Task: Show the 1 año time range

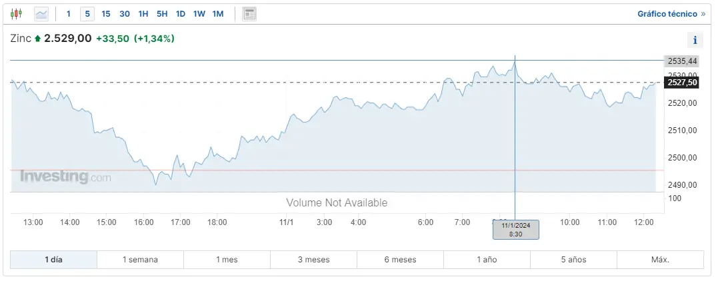Action: click(x=487, y=260)
